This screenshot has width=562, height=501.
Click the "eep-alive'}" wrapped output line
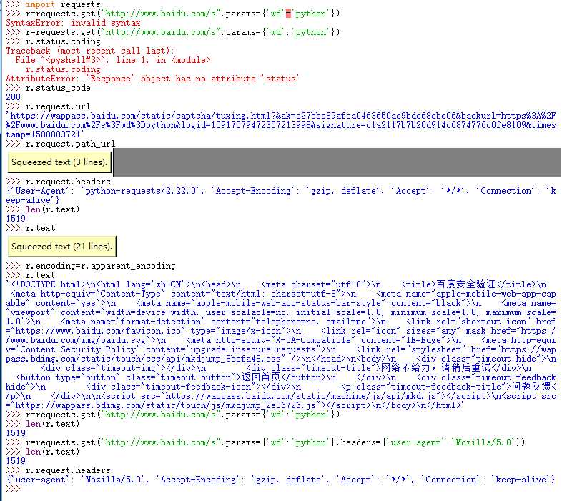33,200
